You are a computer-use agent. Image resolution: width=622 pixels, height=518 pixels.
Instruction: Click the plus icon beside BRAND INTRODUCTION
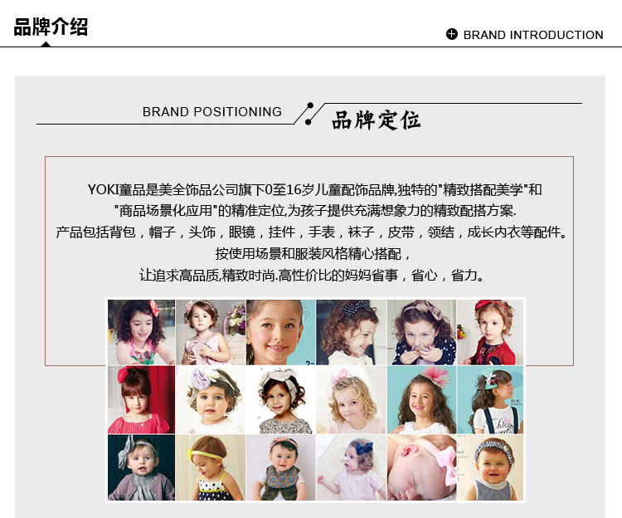451,34
